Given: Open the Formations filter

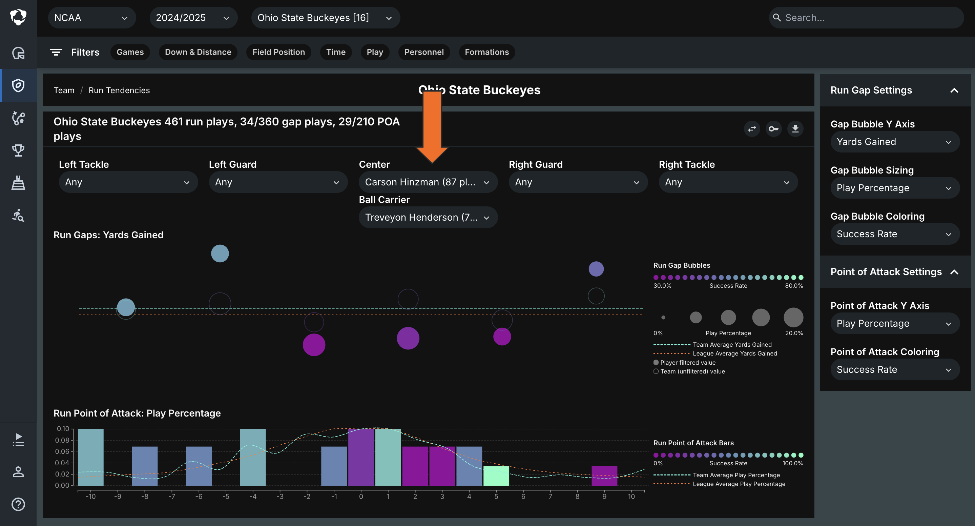Looking at the screenshot, I should [487, 52].
